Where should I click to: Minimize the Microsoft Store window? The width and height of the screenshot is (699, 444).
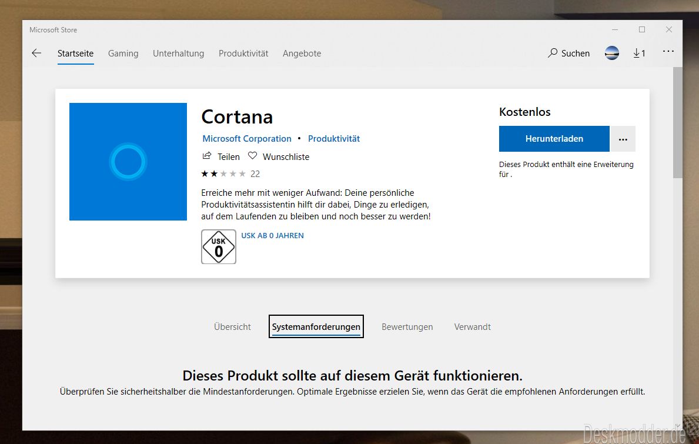click(615, 29)
